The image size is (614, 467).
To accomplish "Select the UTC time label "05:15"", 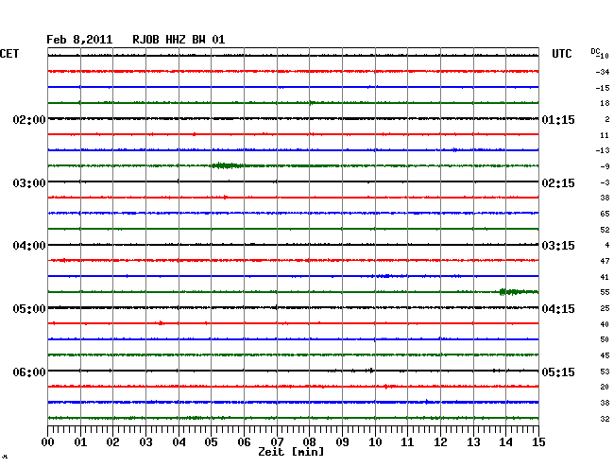I will click(x=558, y=372).
